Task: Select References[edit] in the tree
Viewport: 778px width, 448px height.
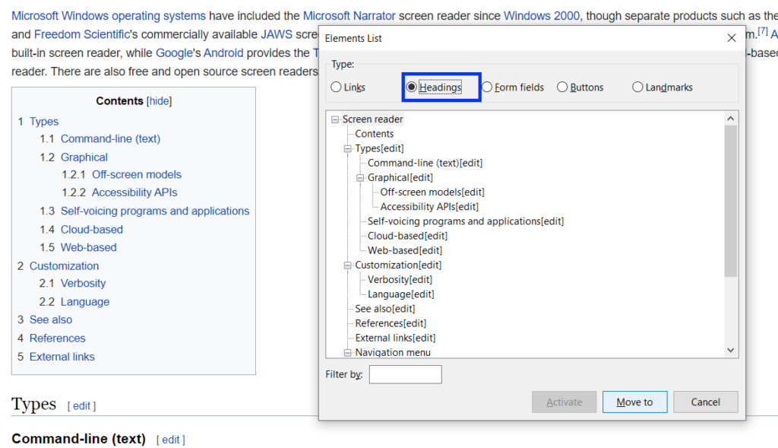Action: [391, 323]
